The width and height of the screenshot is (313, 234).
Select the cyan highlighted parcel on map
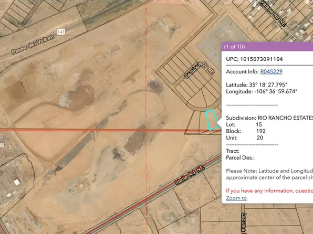click(212, 120)
